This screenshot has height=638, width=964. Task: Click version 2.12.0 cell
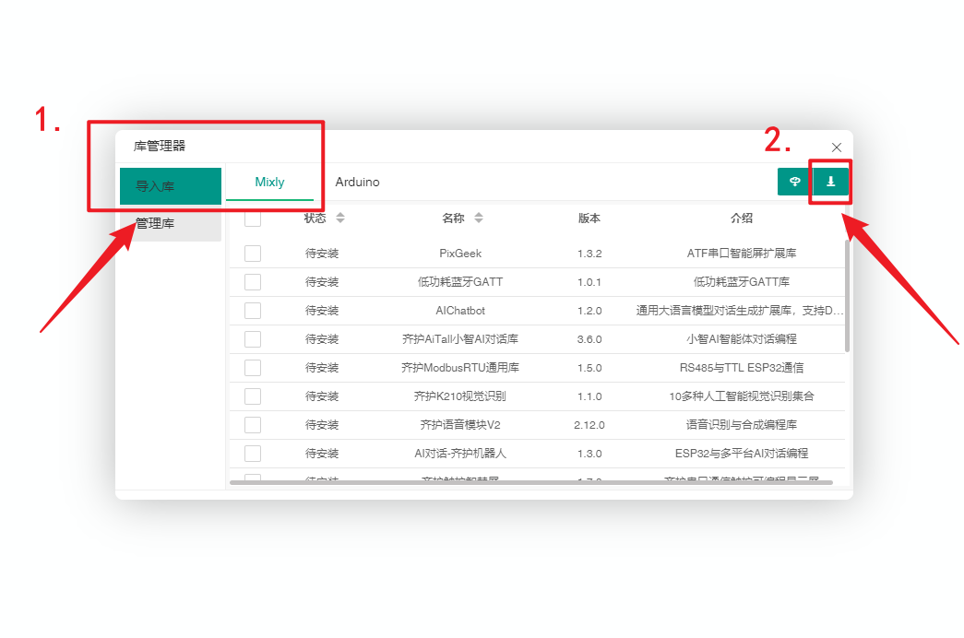click(x=589, y=425)
